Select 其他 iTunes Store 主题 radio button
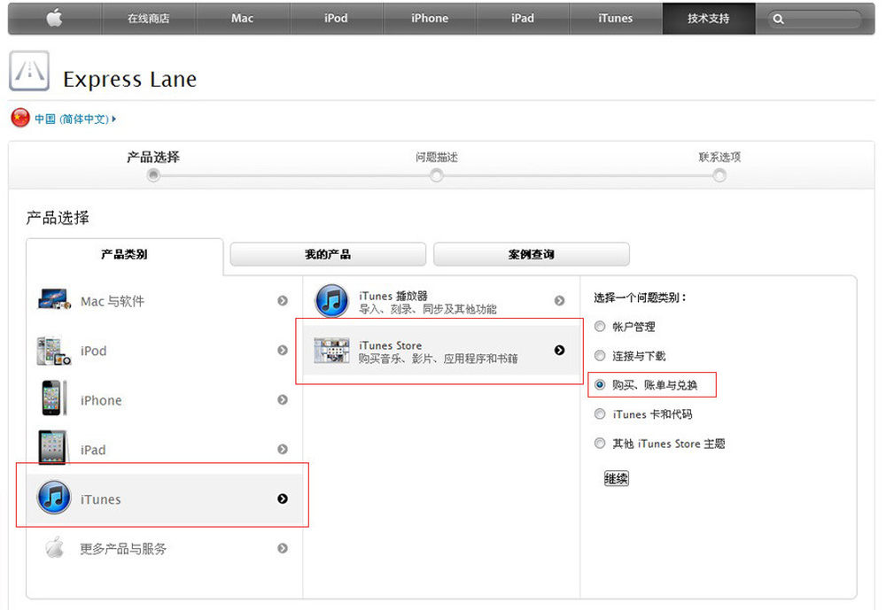This screenshot has width=886, height=610. 600,444
